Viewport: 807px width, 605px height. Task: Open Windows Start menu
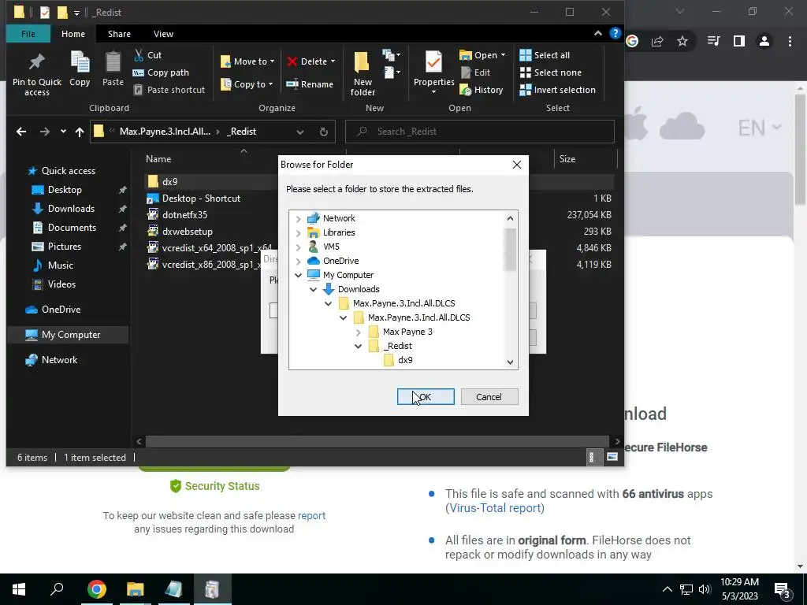[x=19, y=589]
